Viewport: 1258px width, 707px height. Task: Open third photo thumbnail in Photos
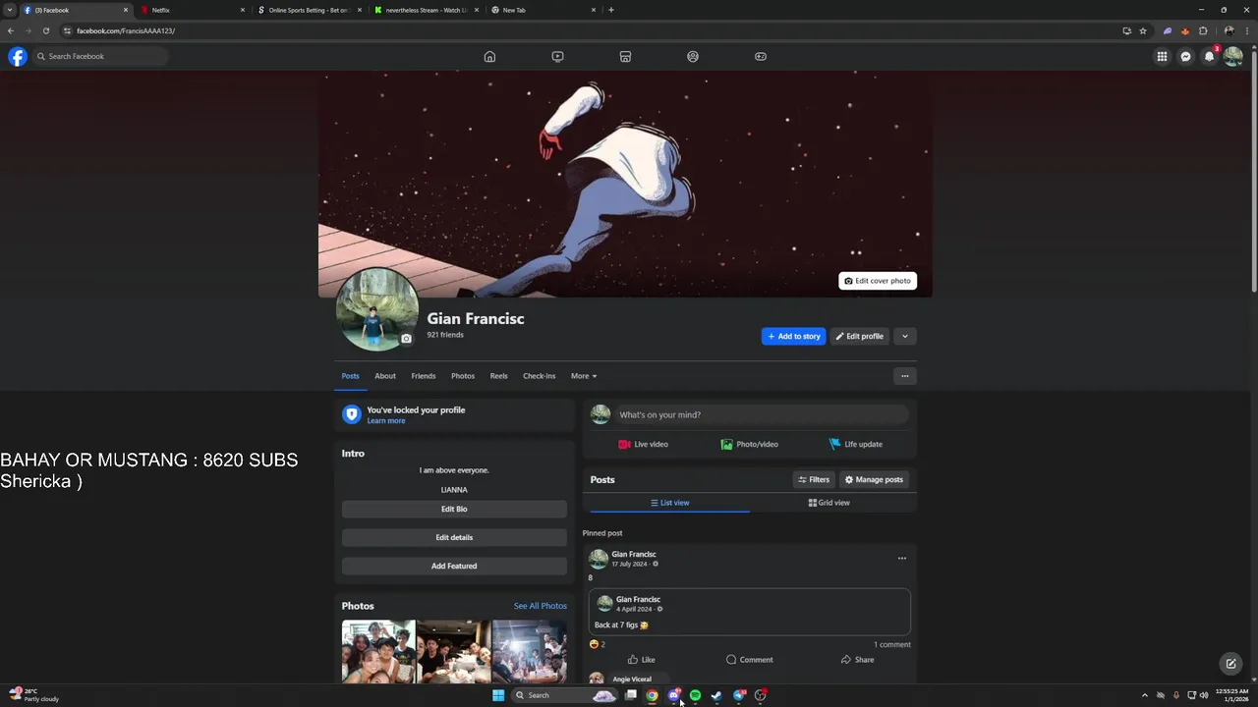click(530, 651)
